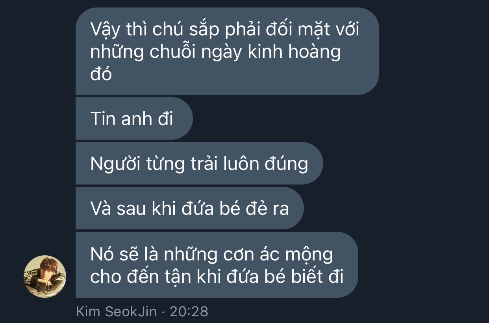Select the "Tin anh đi" message bubble

click(x=134, y=118)
